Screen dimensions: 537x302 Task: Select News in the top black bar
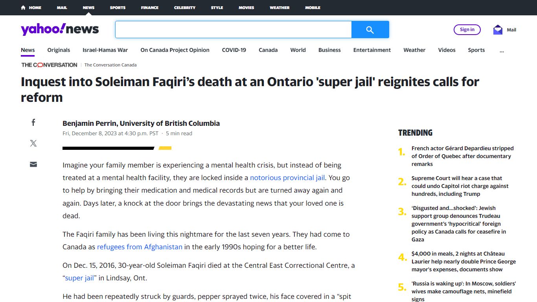point(88,7)
